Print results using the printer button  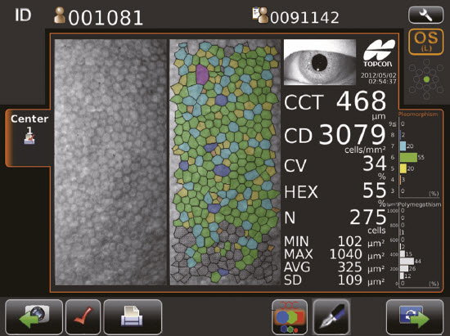pos(133,317)
